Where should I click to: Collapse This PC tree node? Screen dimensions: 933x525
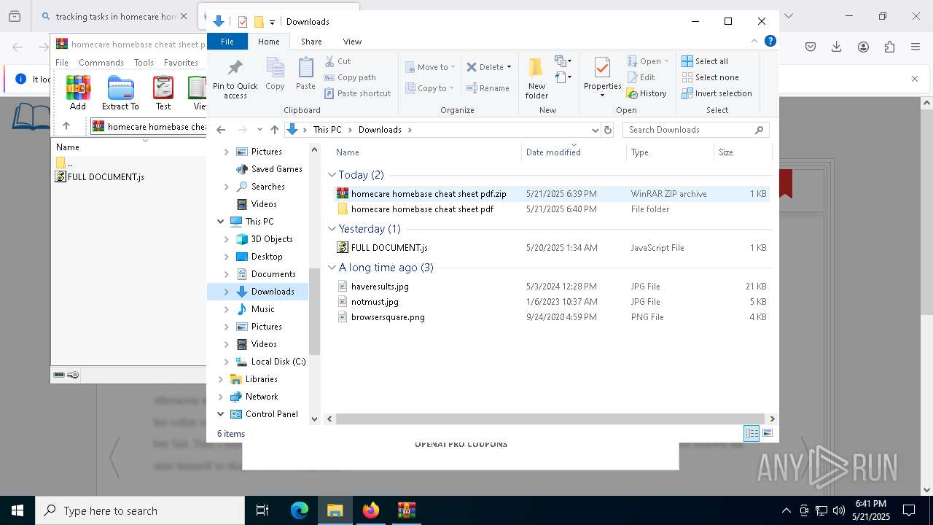coord(220,222)
